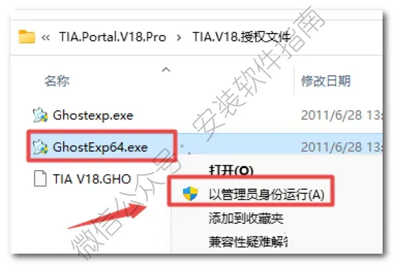394x265 pixels.
Task: Click the blank TIA V18.GHO file icon
Action: tap(40, 179)
